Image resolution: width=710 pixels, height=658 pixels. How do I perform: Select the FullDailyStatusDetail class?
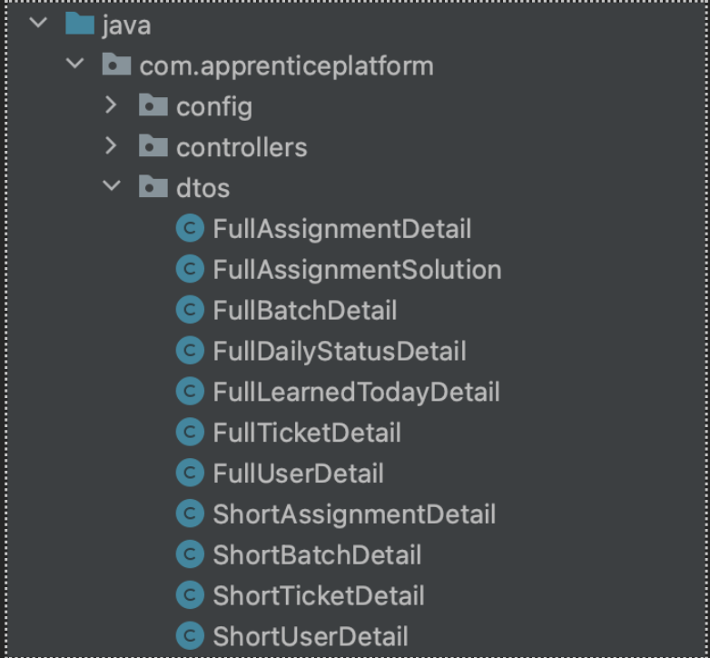point(339,351)
